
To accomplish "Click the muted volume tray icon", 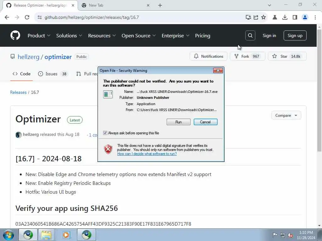I will [290, 235].
